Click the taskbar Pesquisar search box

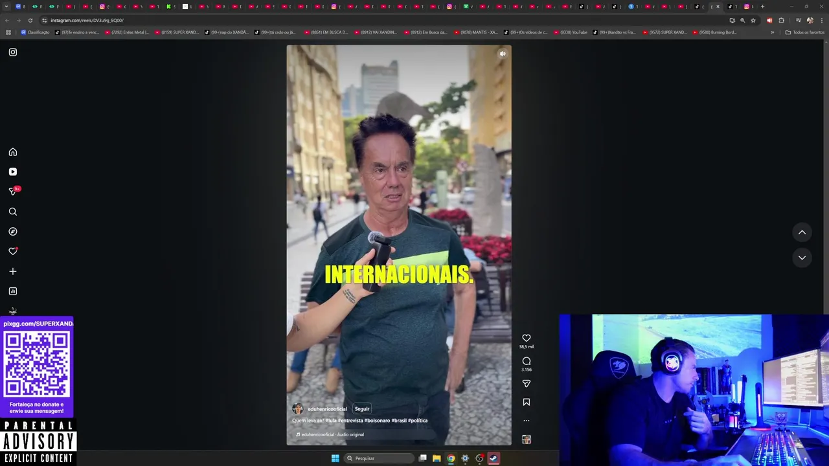(379, 458)
